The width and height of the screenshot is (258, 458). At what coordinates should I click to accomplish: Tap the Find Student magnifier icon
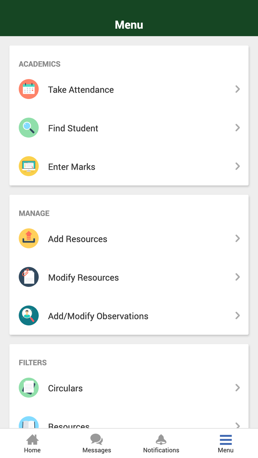click(x=29, y=128)
